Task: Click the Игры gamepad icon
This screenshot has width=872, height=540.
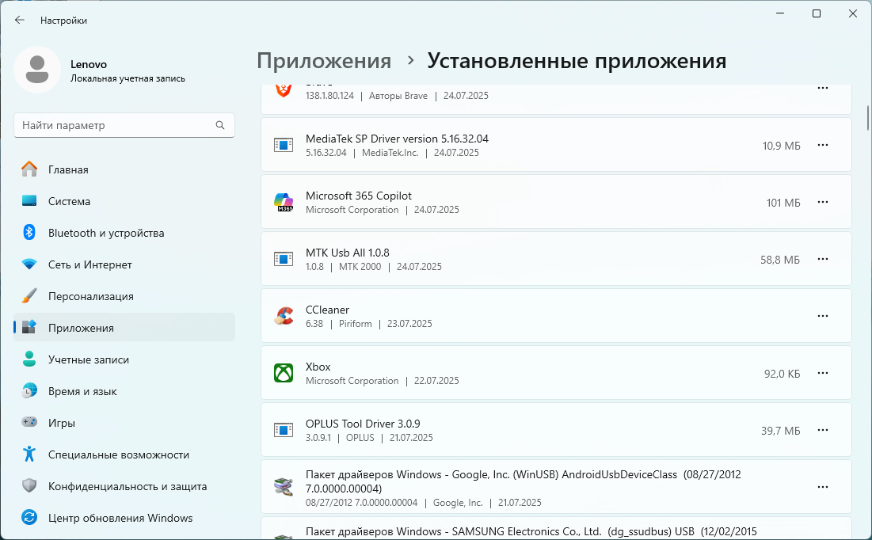Action: coord(29,422)
